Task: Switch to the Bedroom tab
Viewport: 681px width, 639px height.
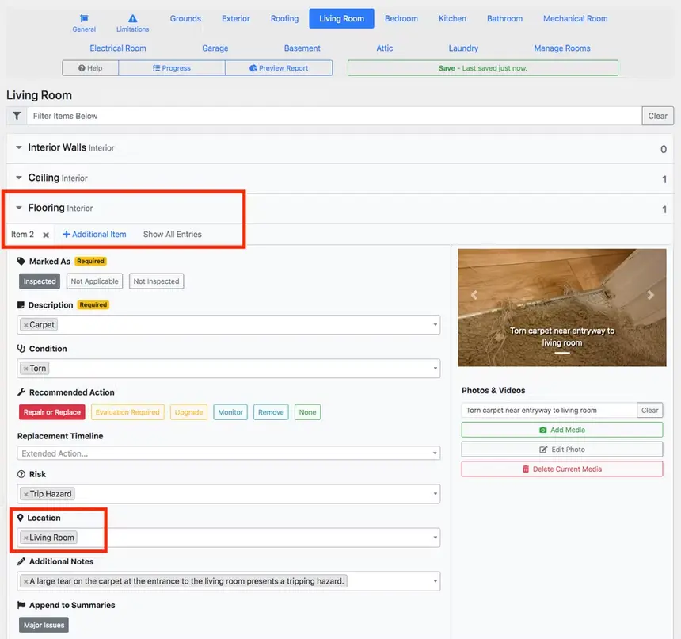Action: [x=401, y=19]
